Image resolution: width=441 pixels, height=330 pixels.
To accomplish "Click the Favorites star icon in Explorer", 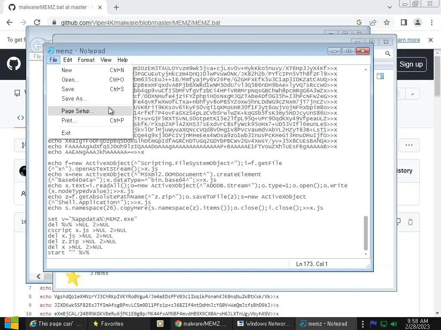I will pyautogui.click(x=73, y=279).
